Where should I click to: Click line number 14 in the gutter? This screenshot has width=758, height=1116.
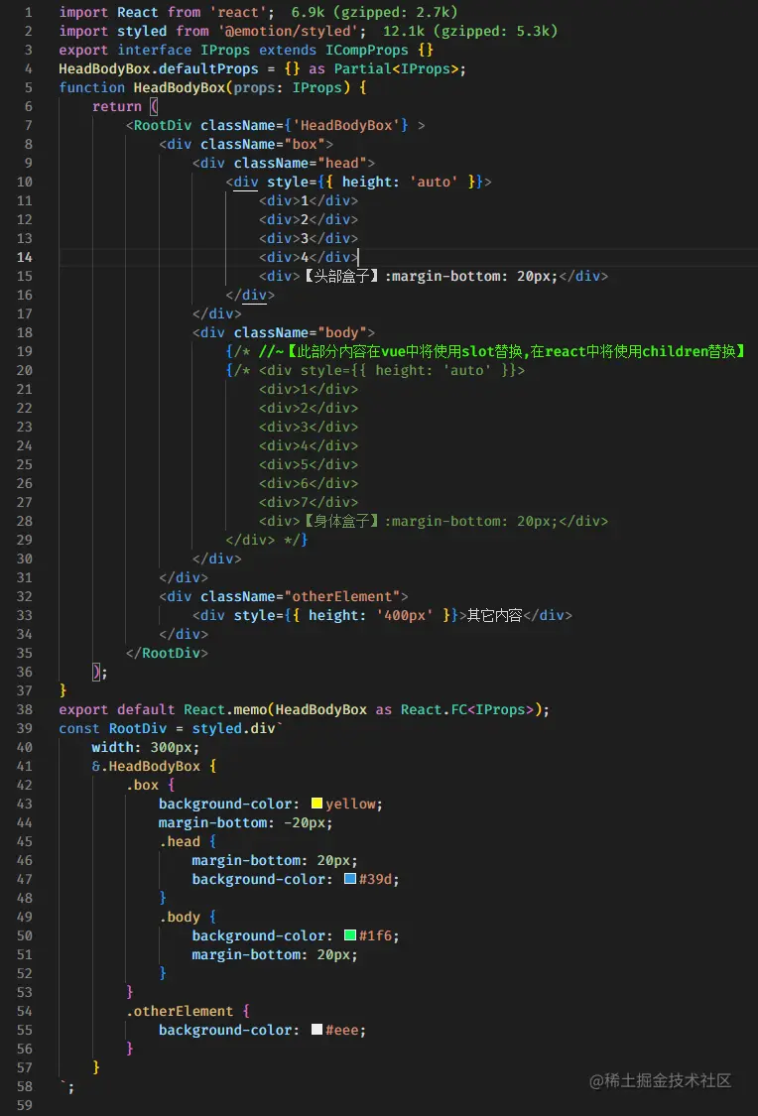(x=24, y=257)
